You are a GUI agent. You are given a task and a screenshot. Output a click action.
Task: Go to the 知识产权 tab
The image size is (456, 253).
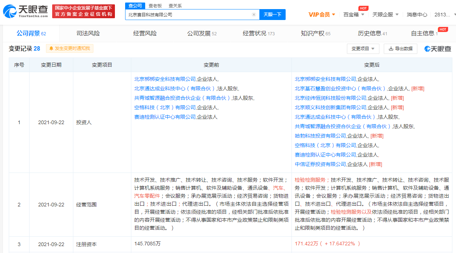tap(315, 33)
